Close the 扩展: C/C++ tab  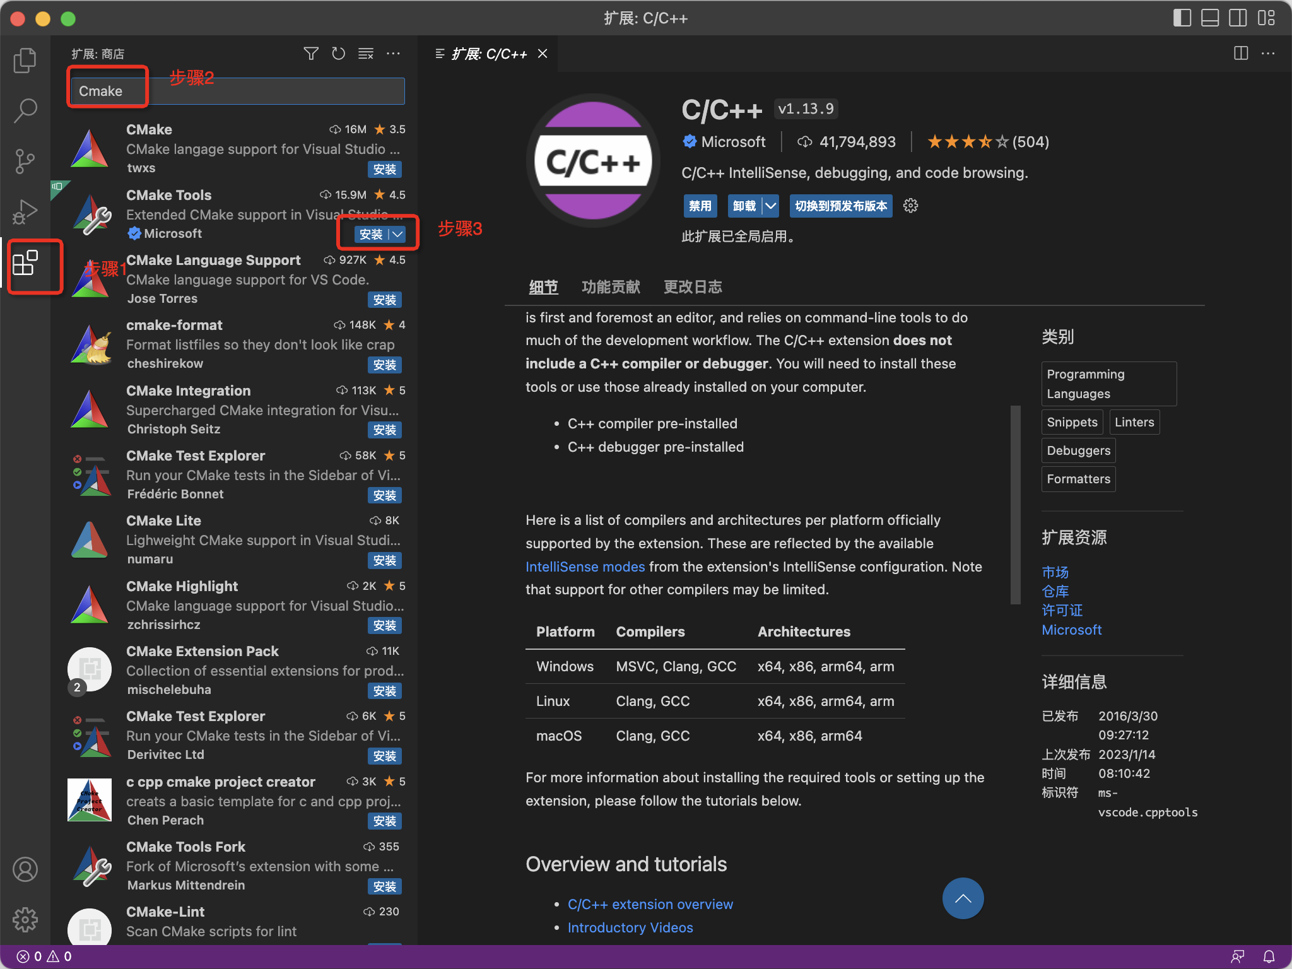tap(543, 54)
